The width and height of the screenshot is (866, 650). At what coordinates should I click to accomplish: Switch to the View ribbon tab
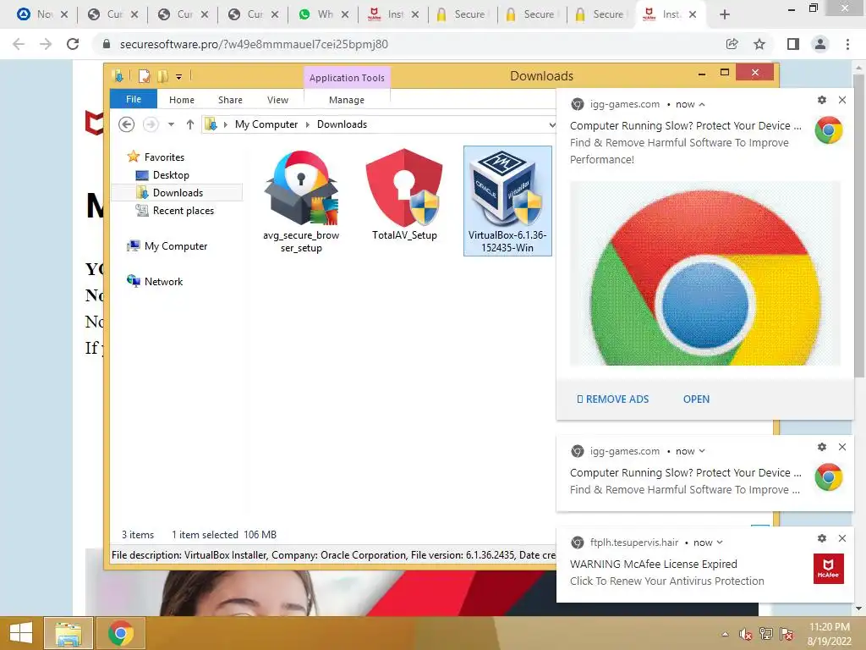(x=277, y=100)
